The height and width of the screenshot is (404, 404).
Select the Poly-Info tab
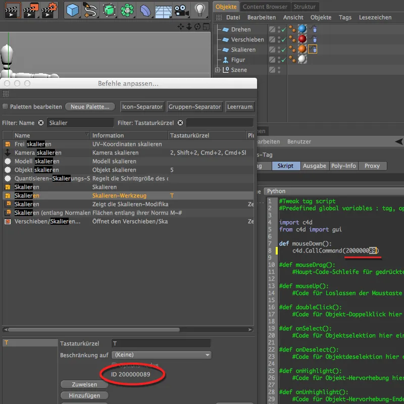click(x=343, y=166)
